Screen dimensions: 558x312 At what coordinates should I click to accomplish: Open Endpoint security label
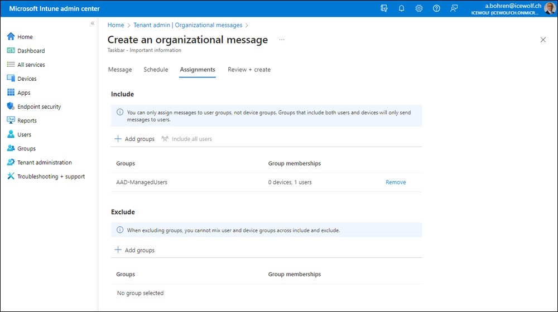pyautogui.click(x=39, y=106)
